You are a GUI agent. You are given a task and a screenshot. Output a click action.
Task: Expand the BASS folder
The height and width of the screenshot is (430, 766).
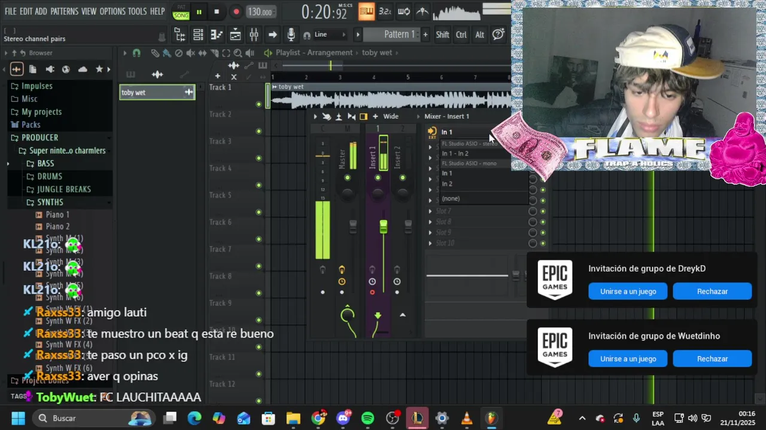click(x=45, y=164)
